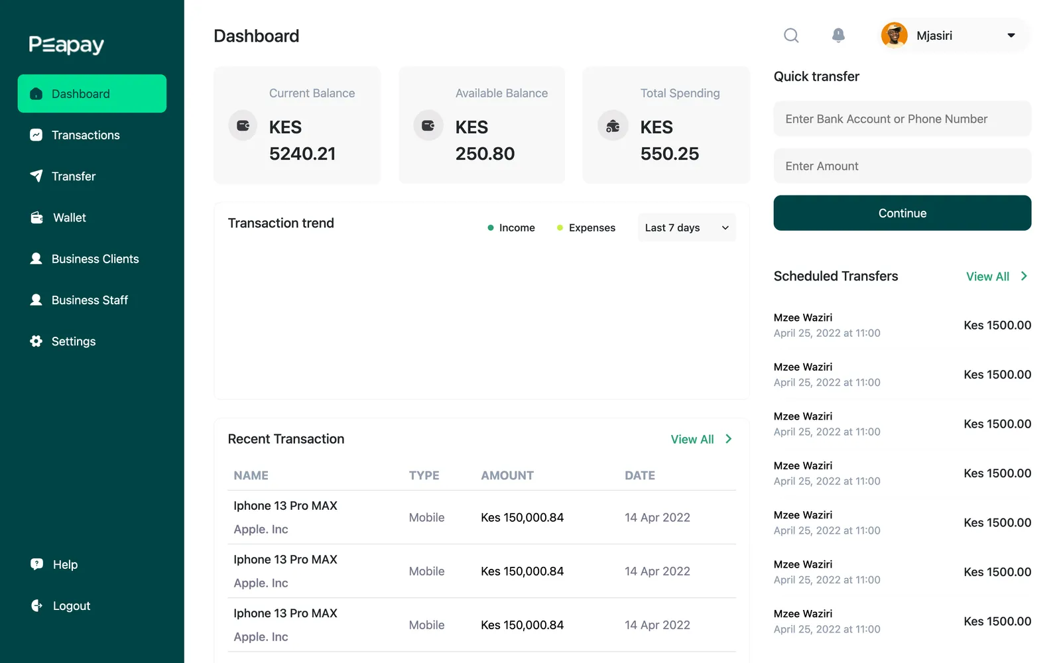The image size is (1061, 663).
Task: Toggle the Expenses legend dot
Action: tap(560, 227)
